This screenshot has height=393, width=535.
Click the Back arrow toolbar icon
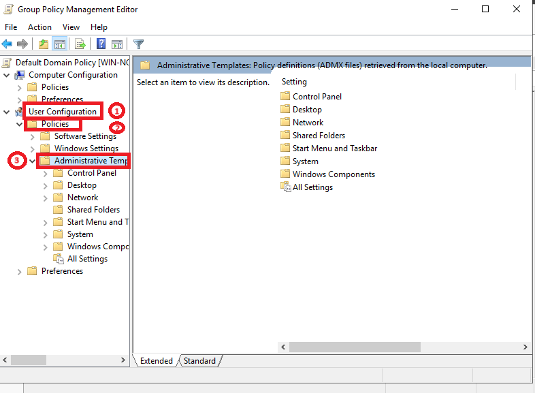(7, 44)
